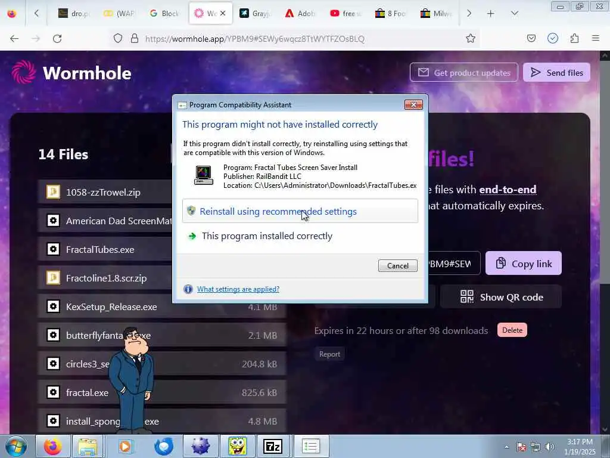Click the share link text field
The image size is (610, 458).
click(x=454, y=264)
